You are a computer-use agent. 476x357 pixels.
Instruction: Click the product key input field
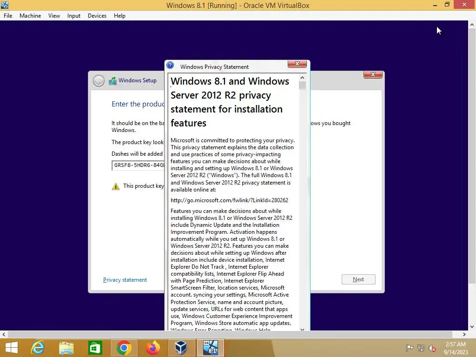[x=138, y=165]
